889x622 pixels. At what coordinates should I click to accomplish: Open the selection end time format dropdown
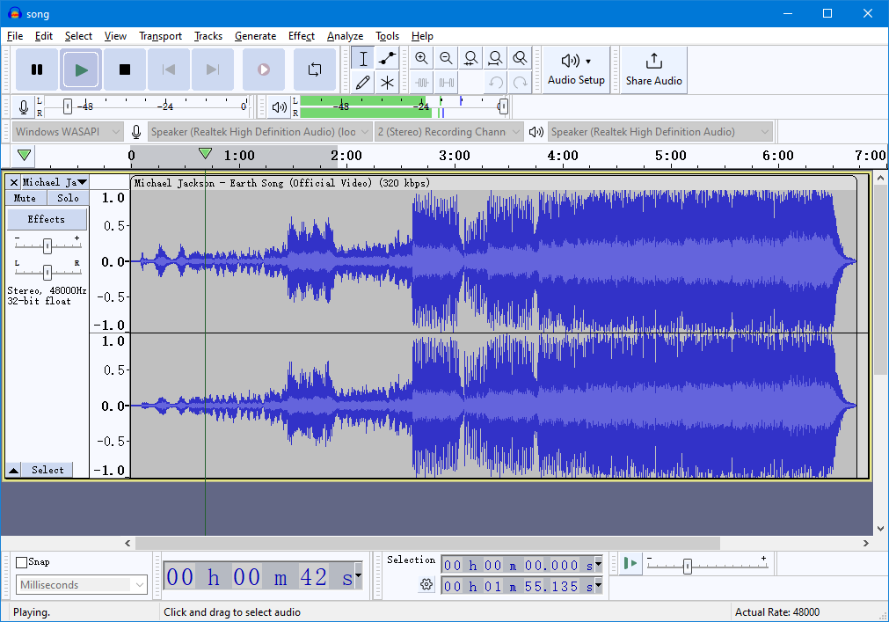pos(598,586)
